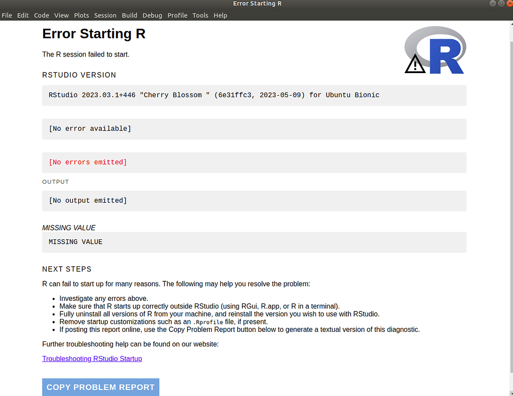Screen dimensions: 513x396
Task: Click the warning triangle icon
Action: 415,64
